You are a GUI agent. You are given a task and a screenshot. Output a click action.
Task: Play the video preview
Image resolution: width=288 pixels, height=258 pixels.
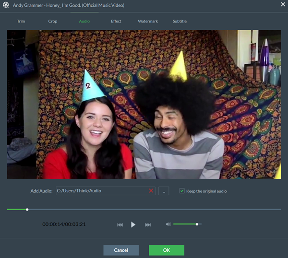pyautogui.click(x=133, y=224)
